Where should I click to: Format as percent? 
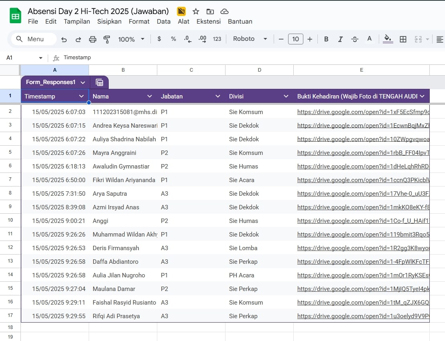pos(173,39)
